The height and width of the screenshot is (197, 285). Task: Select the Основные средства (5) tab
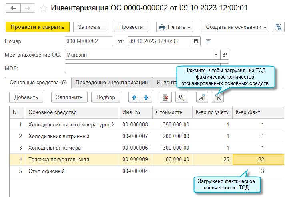coord(38,83)
